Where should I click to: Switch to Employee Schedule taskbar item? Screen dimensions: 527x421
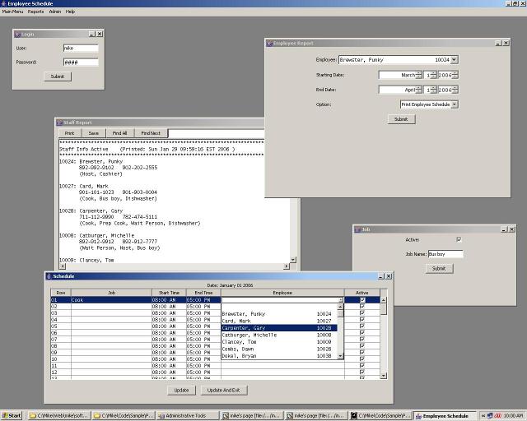[445, 416]
